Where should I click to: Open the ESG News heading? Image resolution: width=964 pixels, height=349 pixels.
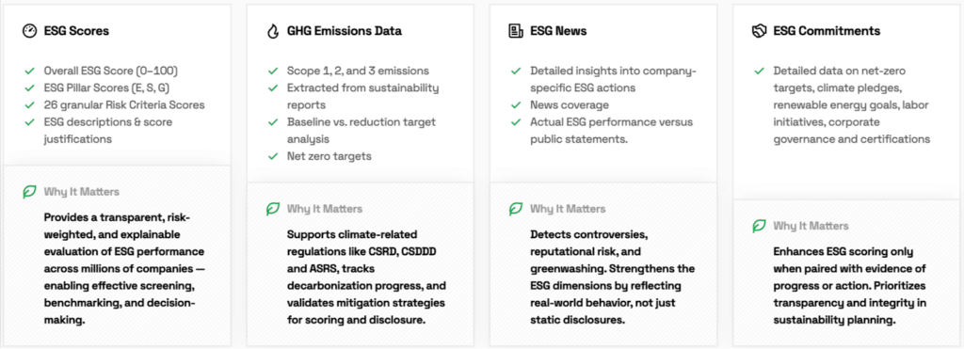coord(558,31)
